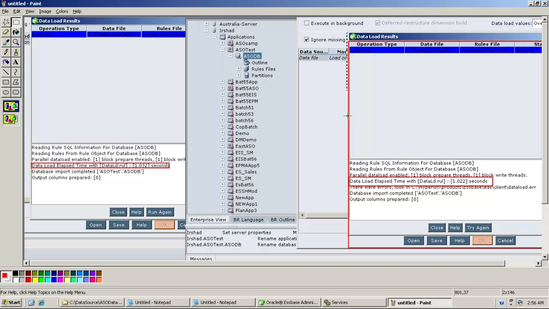The image size is (549, 309).
Task: Collapse the ASOTest application node
Action: tap(222, 50)
